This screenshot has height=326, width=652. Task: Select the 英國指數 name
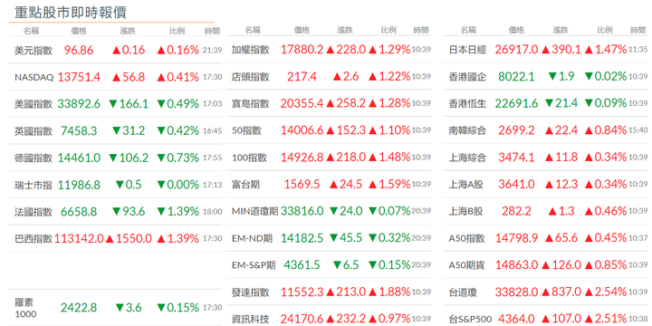click(34, 131)
